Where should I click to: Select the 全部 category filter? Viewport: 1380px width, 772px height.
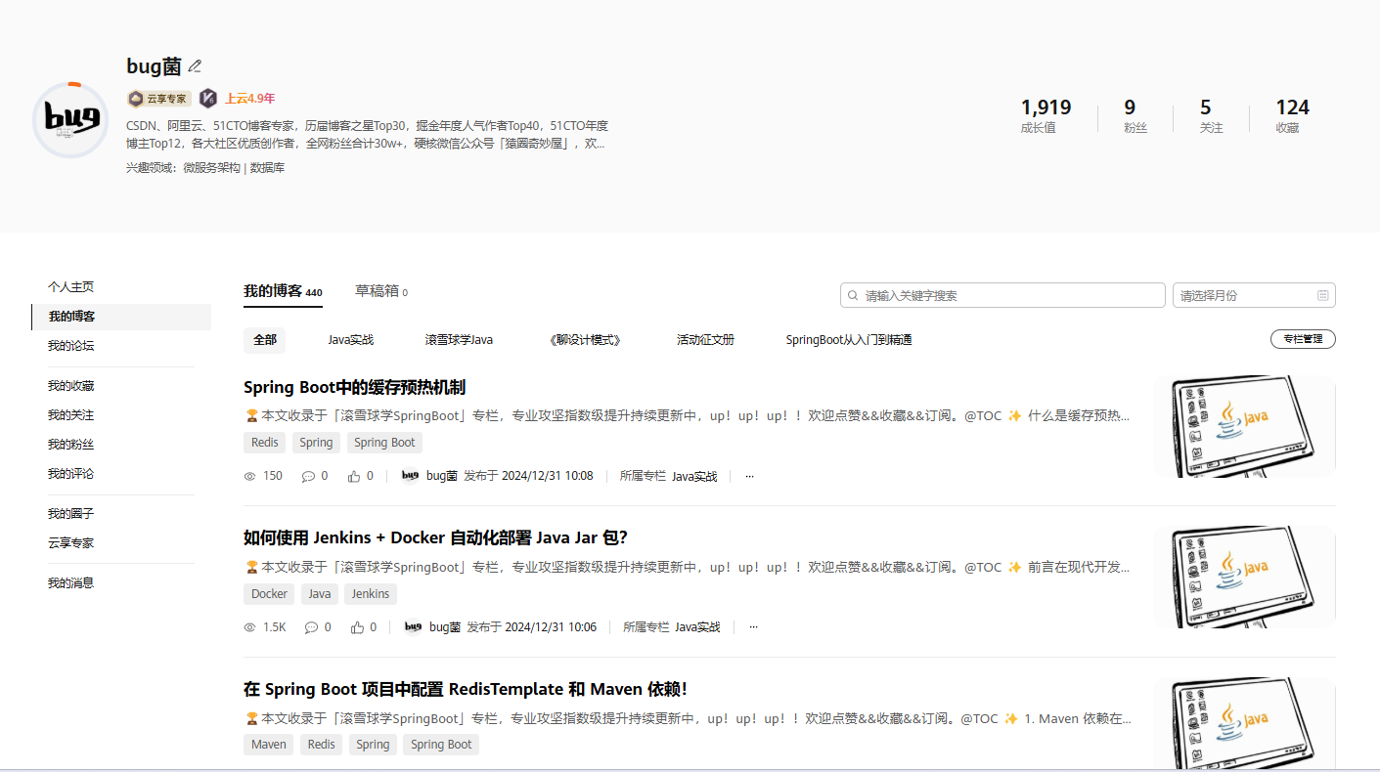[x=265, y=340]
